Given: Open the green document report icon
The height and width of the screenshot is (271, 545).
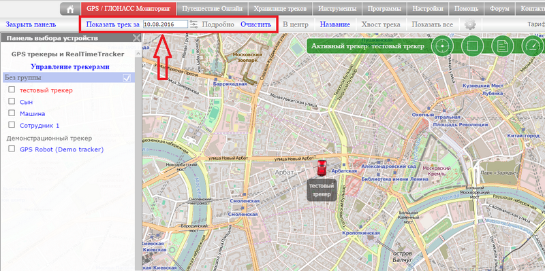Looking at the screenshot, I should click(x=503, y=46).
